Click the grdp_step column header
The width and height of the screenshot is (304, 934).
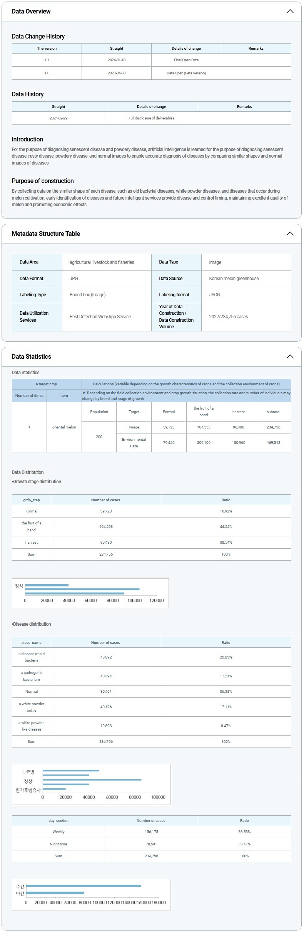pyautogui.click(x=32, y=500)
